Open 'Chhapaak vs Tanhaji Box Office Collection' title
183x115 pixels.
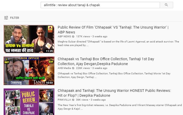click(x=106, y=61)
